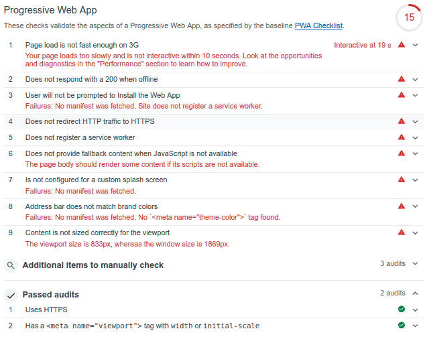This screenshot has height=337, width=431.
Task: Click the magnifier icon beside Additional items to manually check
Action: coord(11,265)
